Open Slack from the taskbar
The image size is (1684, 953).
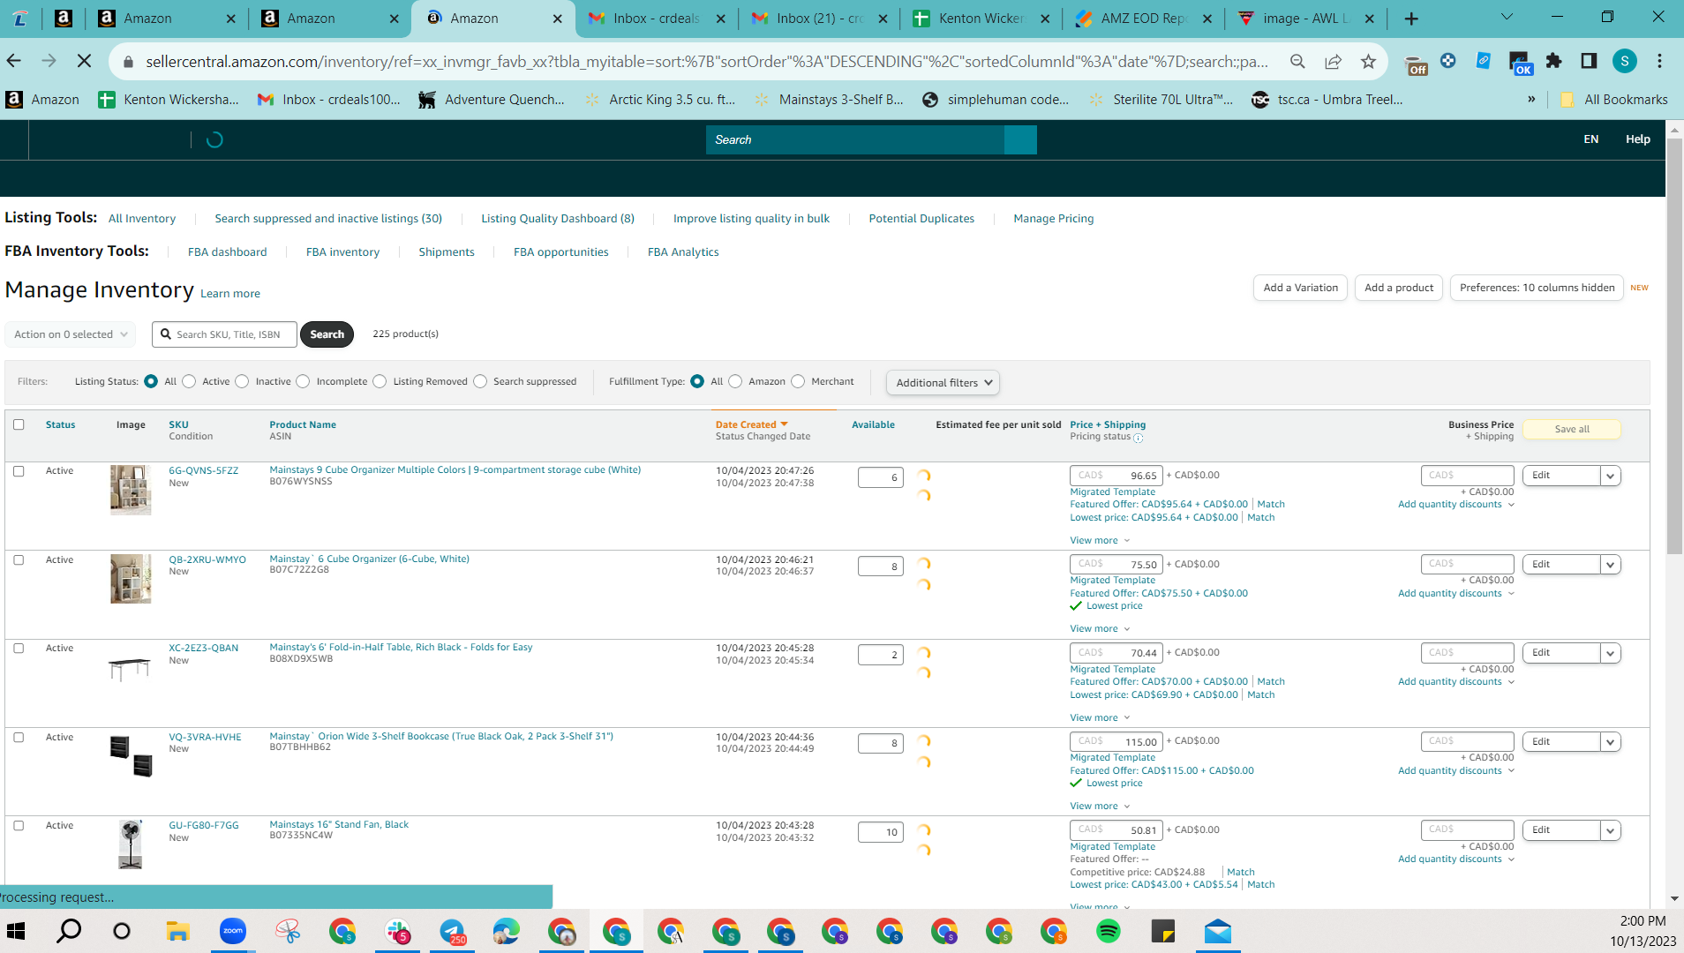[397, 931]
